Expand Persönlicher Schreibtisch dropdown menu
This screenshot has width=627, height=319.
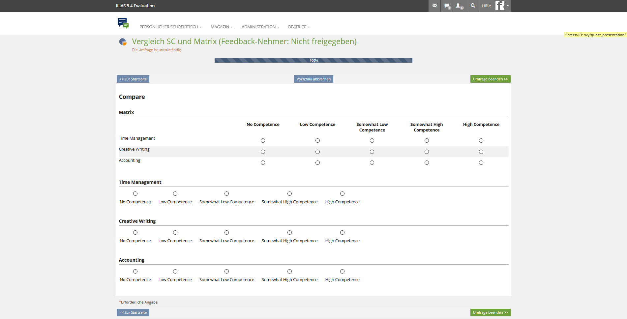click(170, 27)
